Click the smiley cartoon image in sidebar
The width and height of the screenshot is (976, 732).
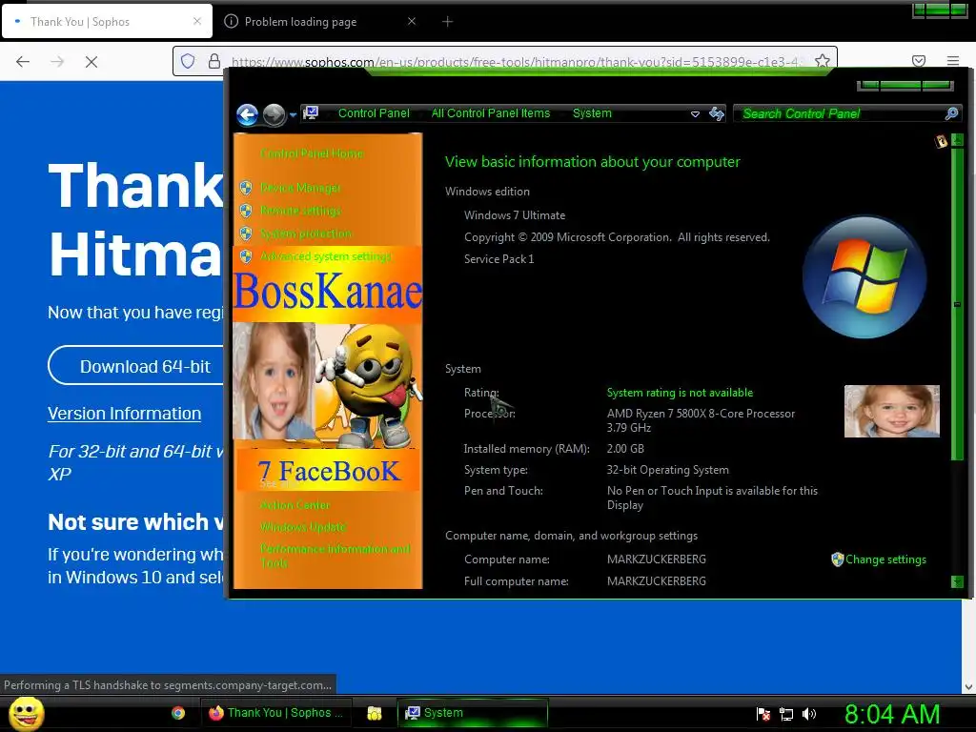pyautogui.click(x=369, y=385)
